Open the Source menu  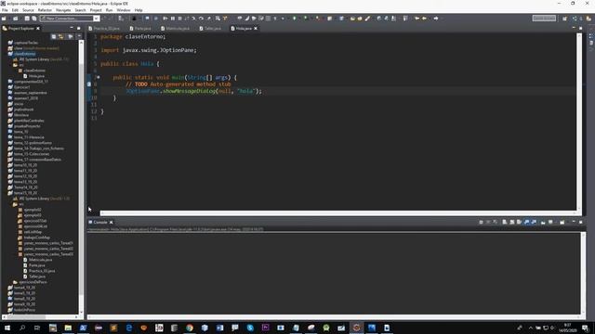tap(28, 10)
